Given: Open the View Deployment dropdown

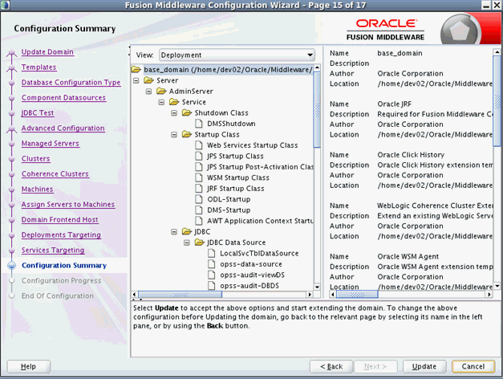Looking at the screenshot, I should coord(237,55).
